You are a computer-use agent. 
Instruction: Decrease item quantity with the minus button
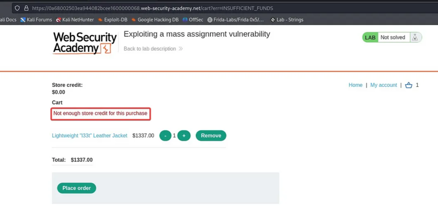165,136
